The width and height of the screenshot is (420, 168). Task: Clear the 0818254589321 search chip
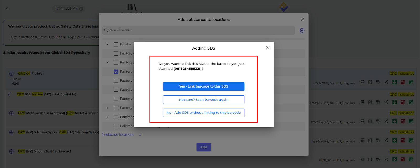click(81, 9)
